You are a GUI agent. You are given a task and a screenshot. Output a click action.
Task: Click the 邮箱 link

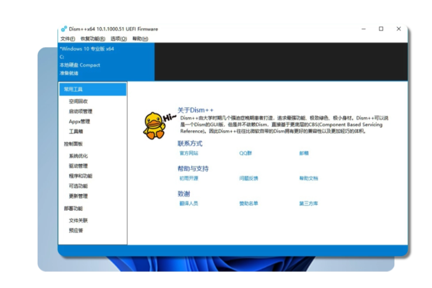(x=304, y=153)
